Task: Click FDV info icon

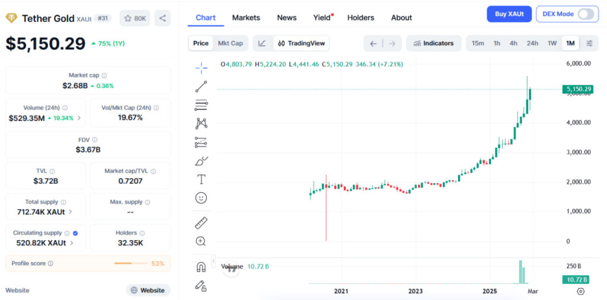Action: (x=95, y=140)
